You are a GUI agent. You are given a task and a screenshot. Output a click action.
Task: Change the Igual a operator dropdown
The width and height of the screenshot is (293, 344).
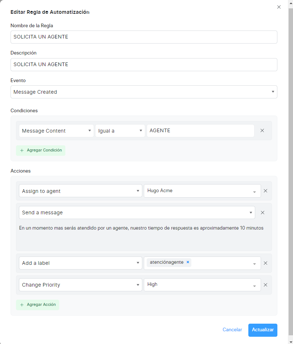pyautogui.click(x=120, y=131)
